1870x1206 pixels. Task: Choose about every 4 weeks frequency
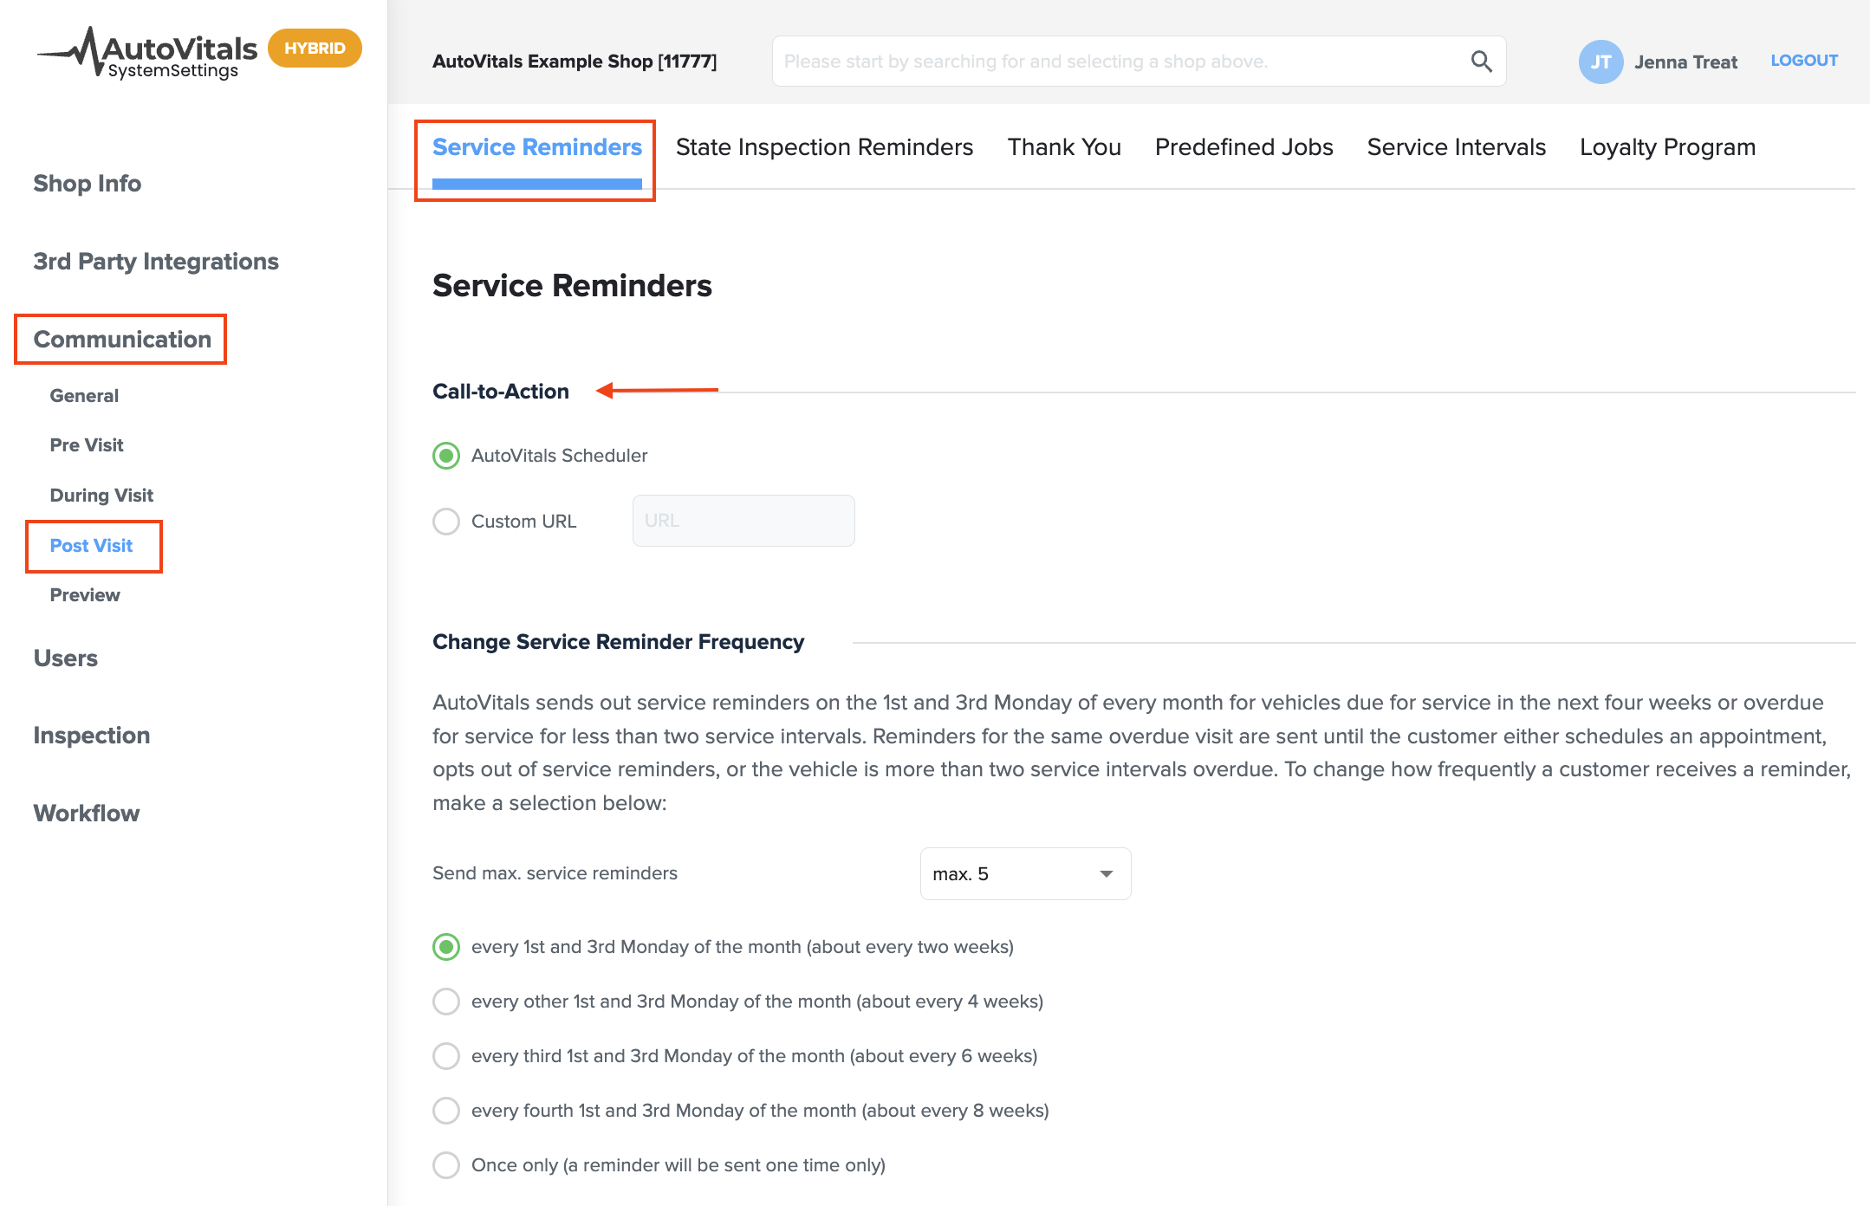(446, 1002)
